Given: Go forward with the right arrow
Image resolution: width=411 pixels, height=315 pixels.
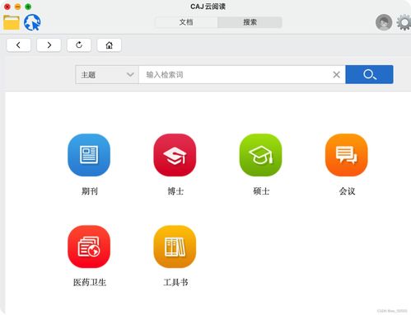Looking at the screenshot, I should [49, 45].
